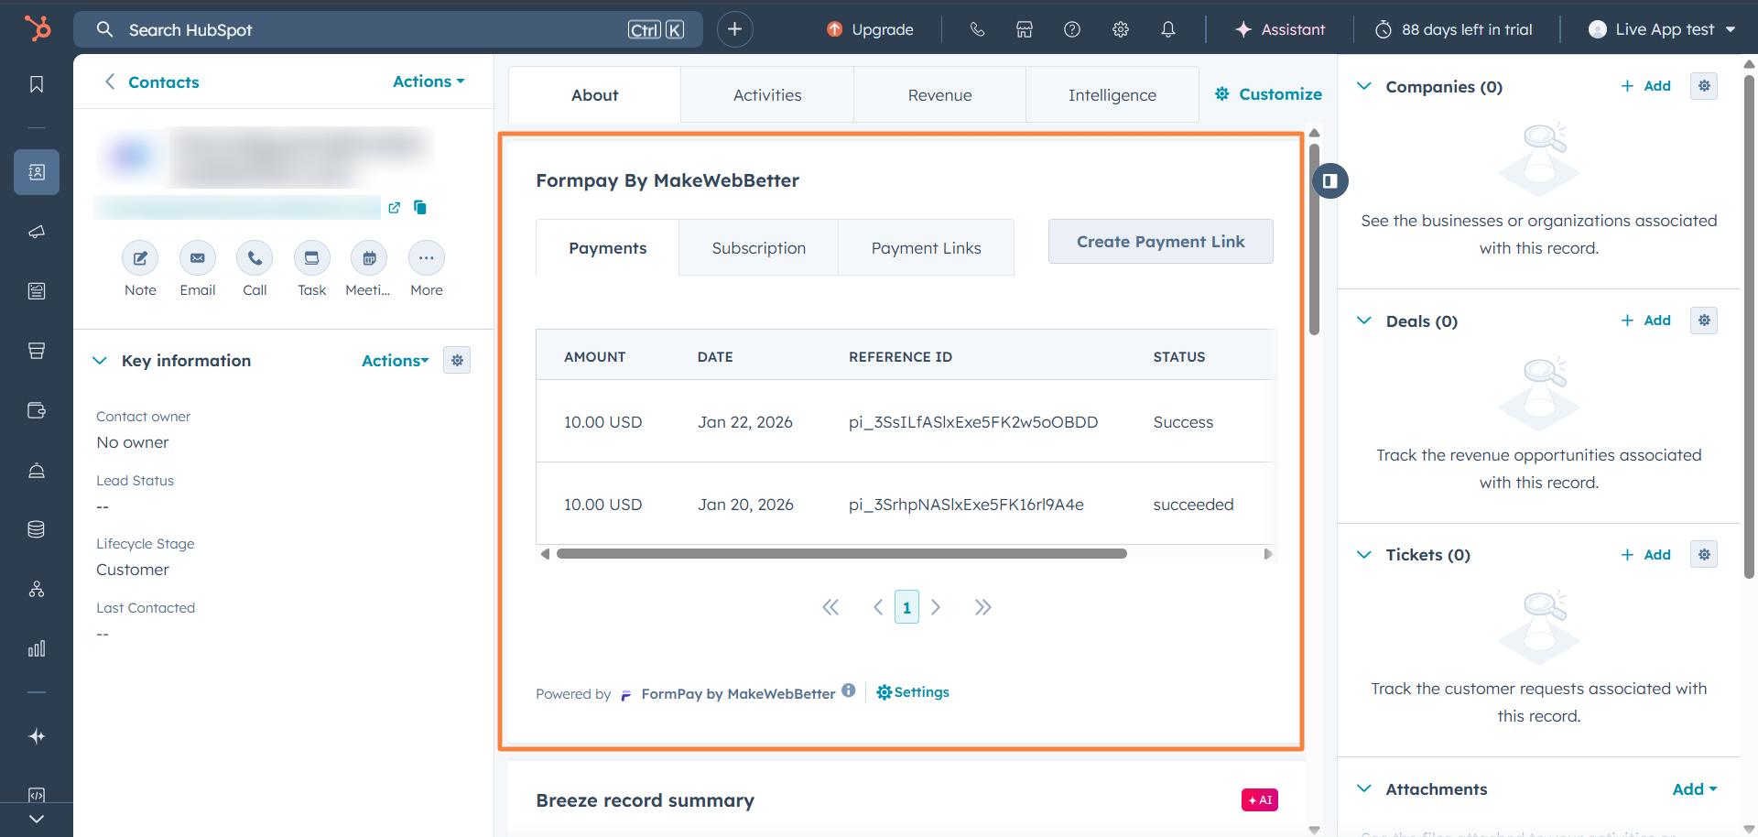This screenshot has width=1758, height=837.
Task: Open FormPay Settings link
Action: pos(913,692)
